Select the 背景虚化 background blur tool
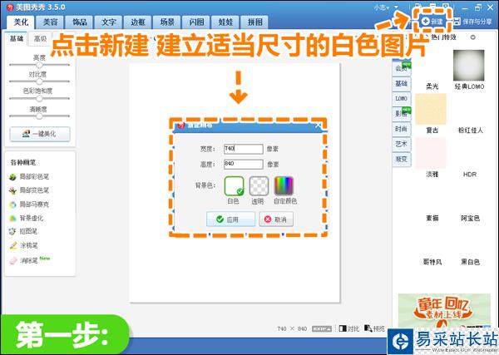This screenshot has width=499, height=355. pyautogui.click(x=27, y=218)
